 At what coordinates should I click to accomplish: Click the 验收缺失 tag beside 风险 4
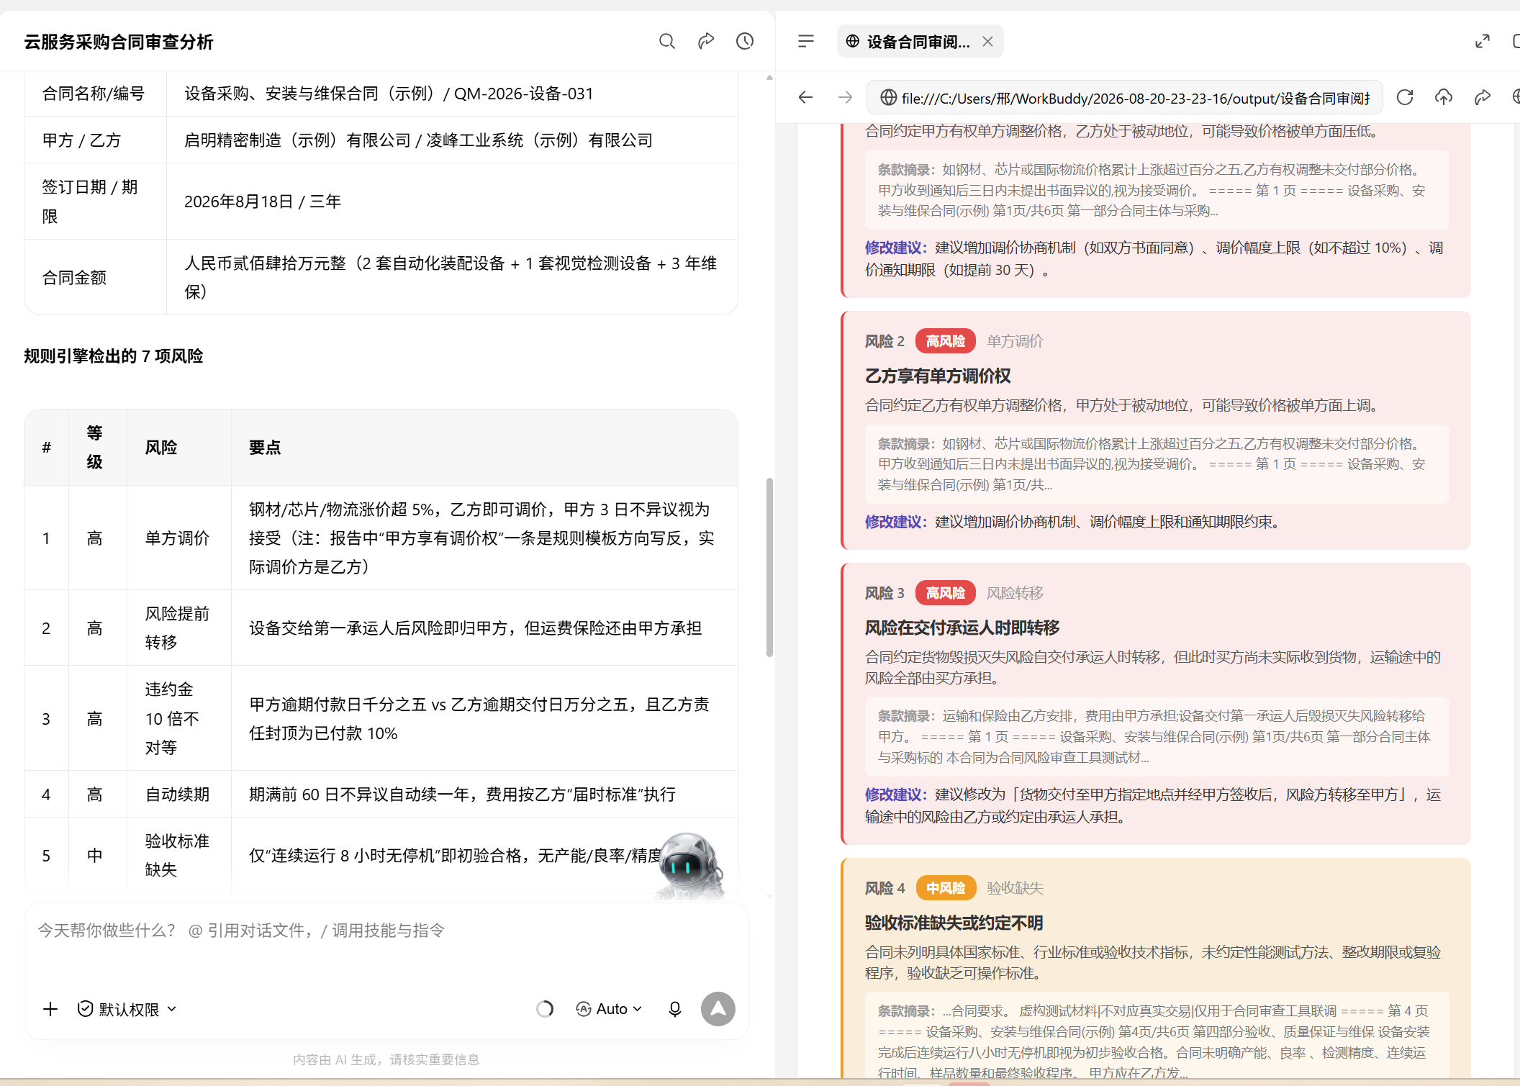pyautogui.click(x=1015, y=888)
